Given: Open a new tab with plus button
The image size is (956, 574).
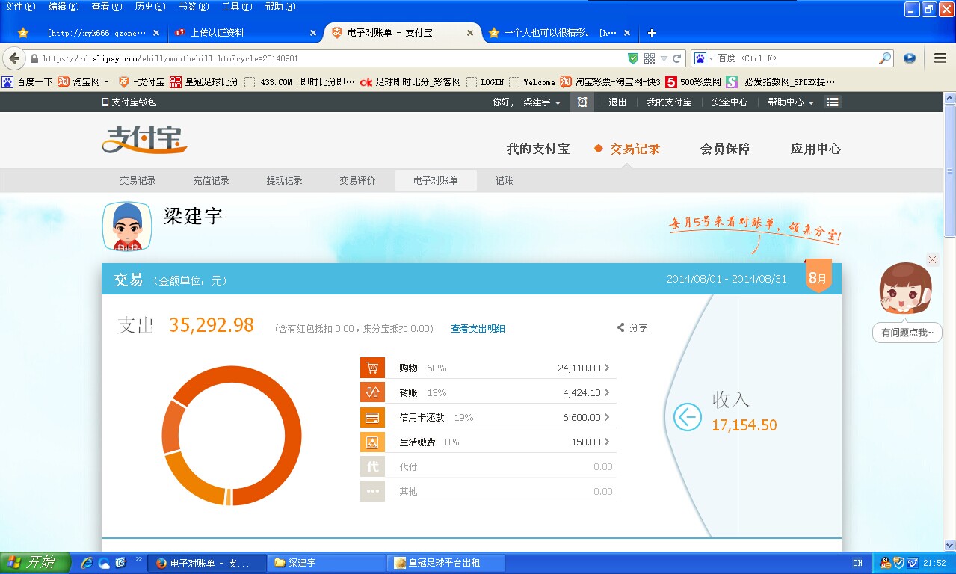Looking at the screenshot, I should (652, 33).
